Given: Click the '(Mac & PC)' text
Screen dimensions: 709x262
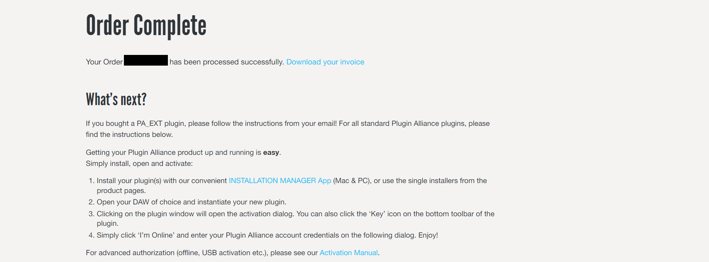Looking at the screenshot, I should 351,180.
